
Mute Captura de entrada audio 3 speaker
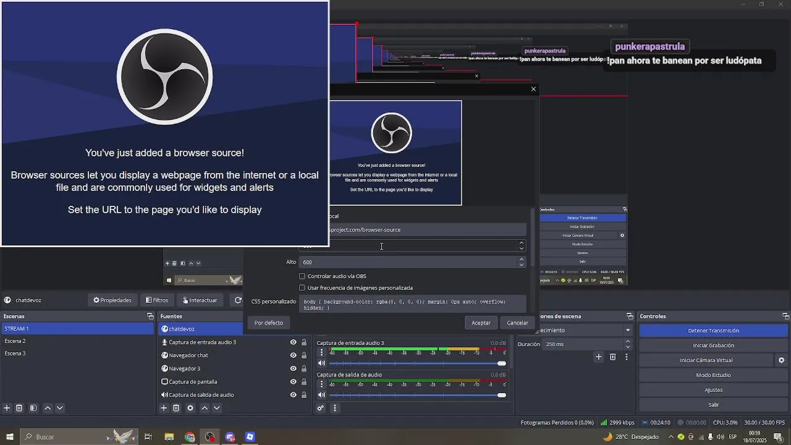[x=321, y=363]
